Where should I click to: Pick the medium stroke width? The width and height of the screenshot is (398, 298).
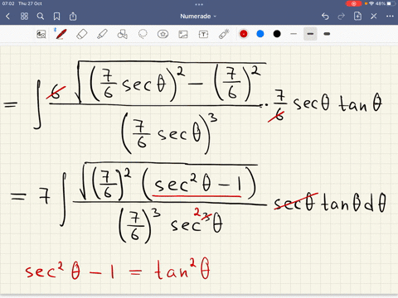pos(310,34)
